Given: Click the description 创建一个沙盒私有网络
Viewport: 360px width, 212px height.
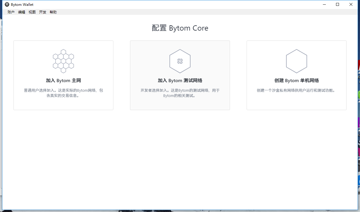Looking at the screenshot, I should pyautogui.click(x=297, y=90).
